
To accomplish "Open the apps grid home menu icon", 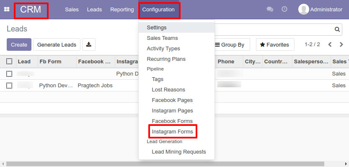I will coord(7,10).
